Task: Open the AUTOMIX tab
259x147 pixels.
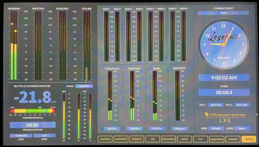Action: (x=121, y=139)
